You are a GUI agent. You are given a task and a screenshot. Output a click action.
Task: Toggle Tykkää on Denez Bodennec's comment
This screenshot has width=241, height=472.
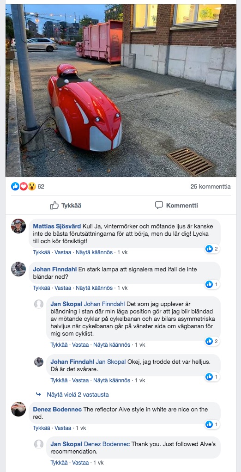tap(41, 428)
